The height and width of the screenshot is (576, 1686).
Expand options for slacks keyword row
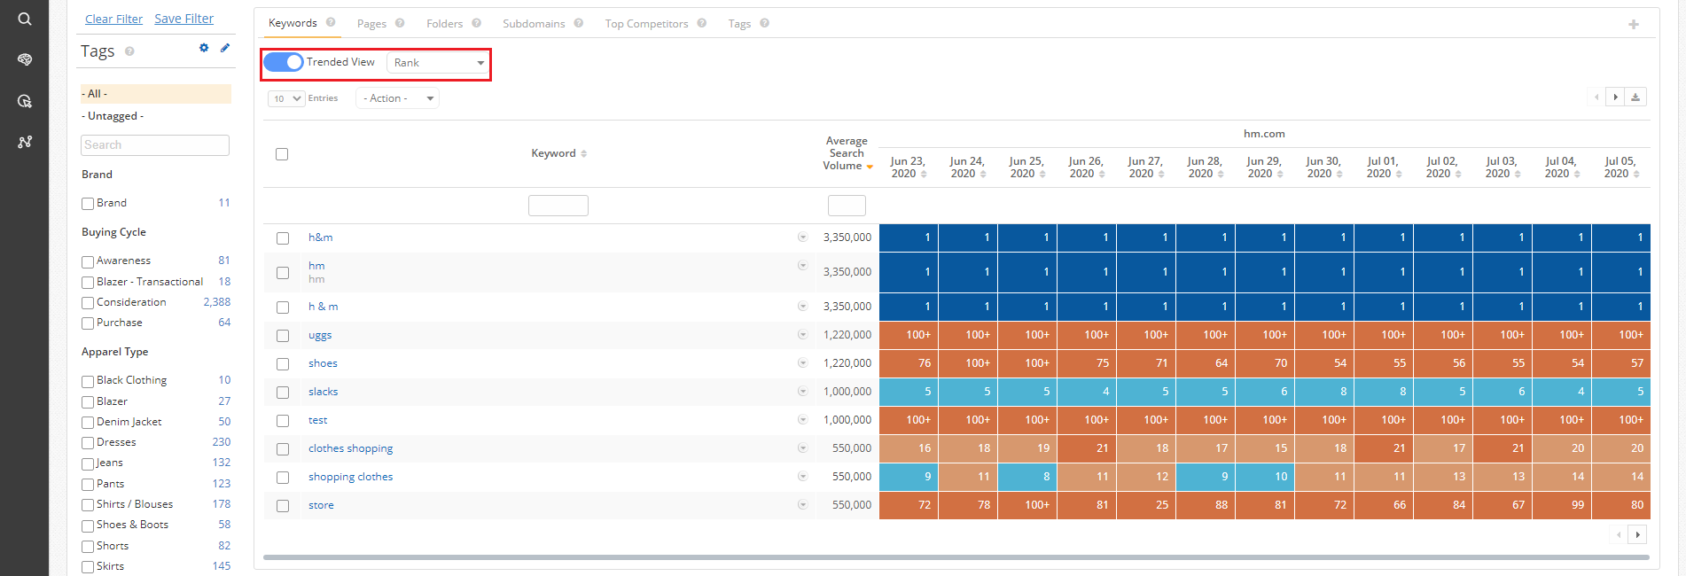pos(802,391)
